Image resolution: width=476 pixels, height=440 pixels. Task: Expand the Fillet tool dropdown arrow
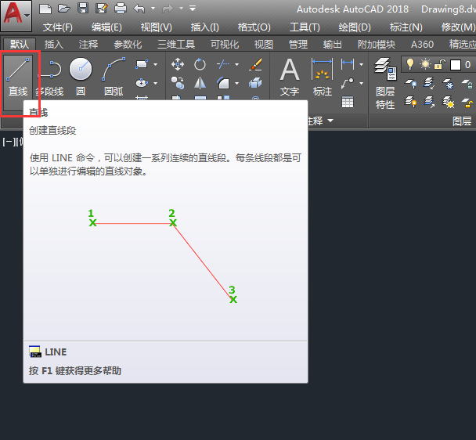coord(236,83)
